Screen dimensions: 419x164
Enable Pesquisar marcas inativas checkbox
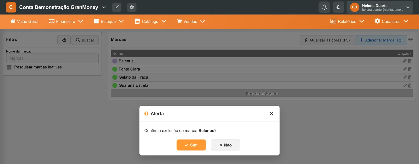[9, 67]
